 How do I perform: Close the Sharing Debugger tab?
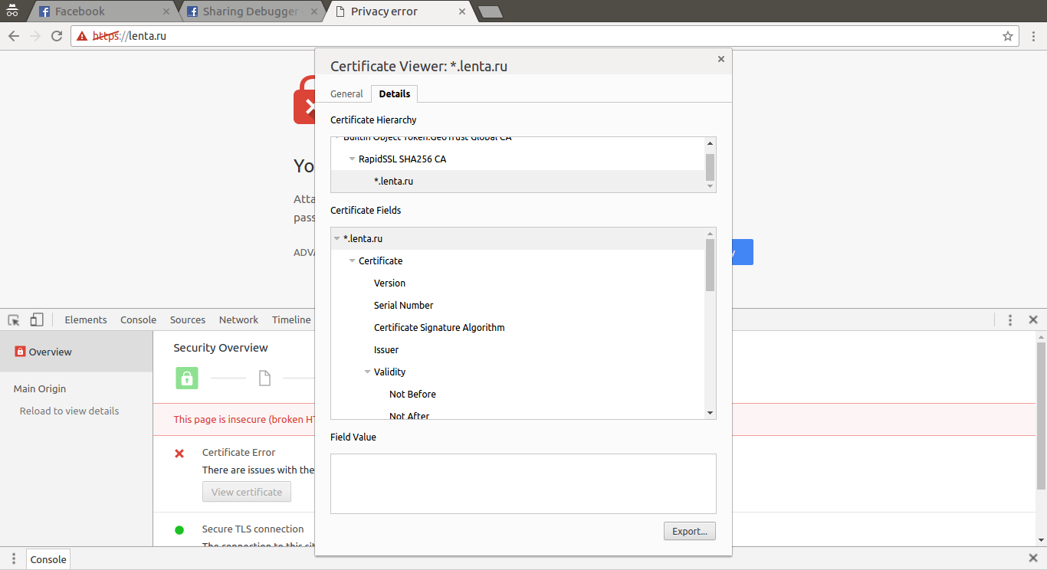[x=314, y=11]
